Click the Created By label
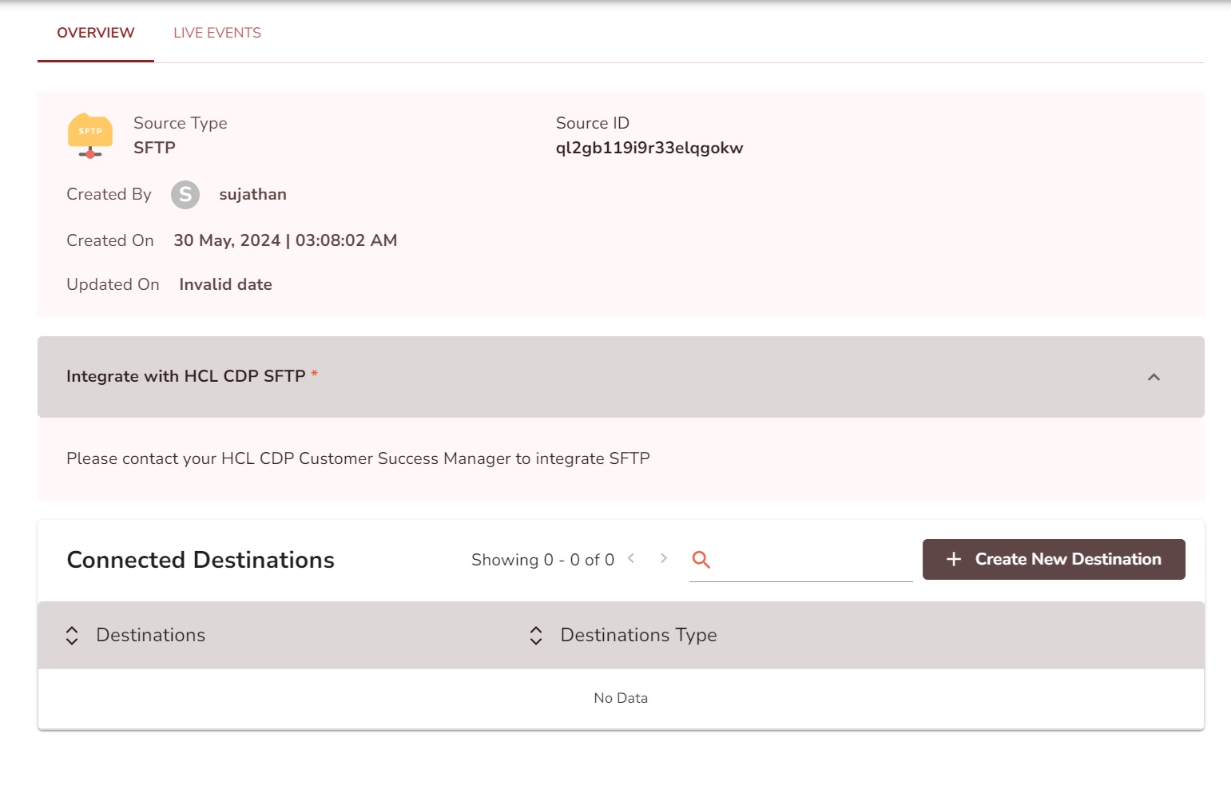The width and height of the screenshot is (1231, 785). [x=109, y=194]
